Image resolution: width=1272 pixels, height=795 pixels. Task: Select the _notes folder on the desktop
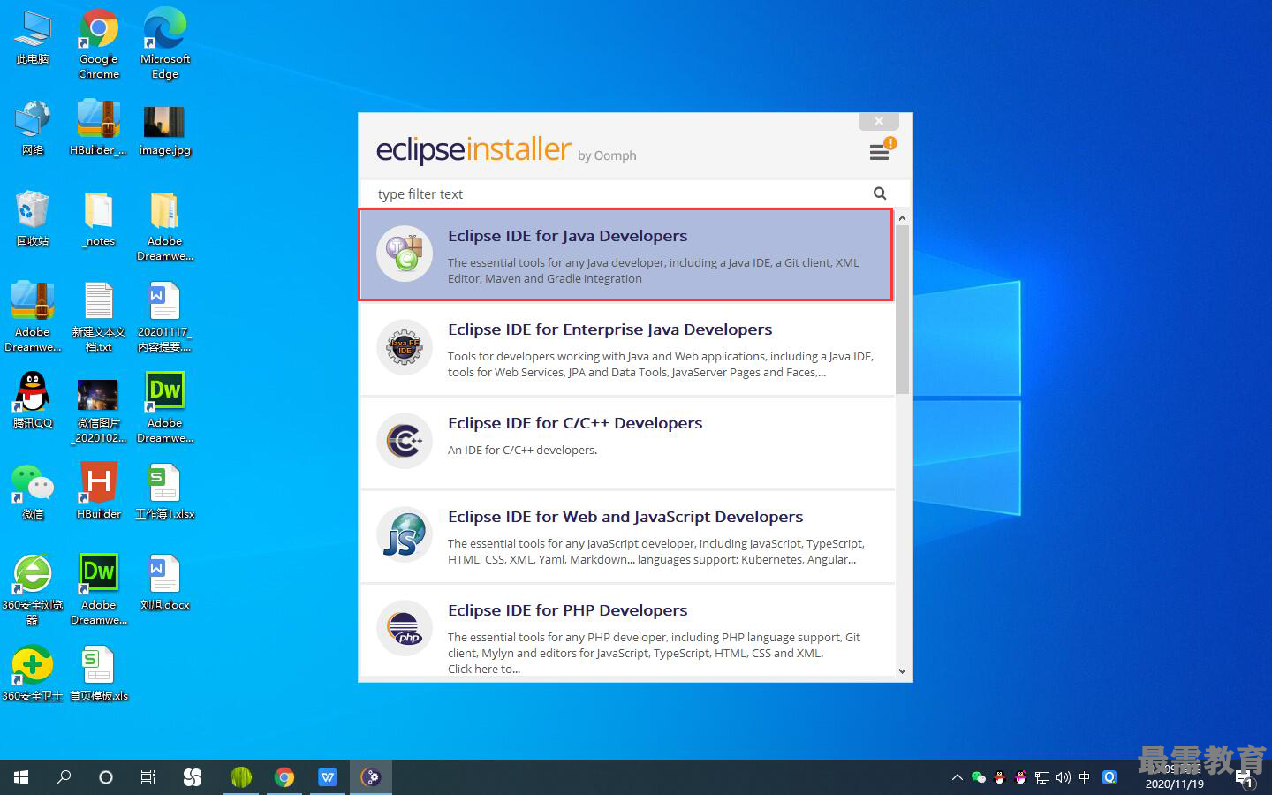pos(99,220)
